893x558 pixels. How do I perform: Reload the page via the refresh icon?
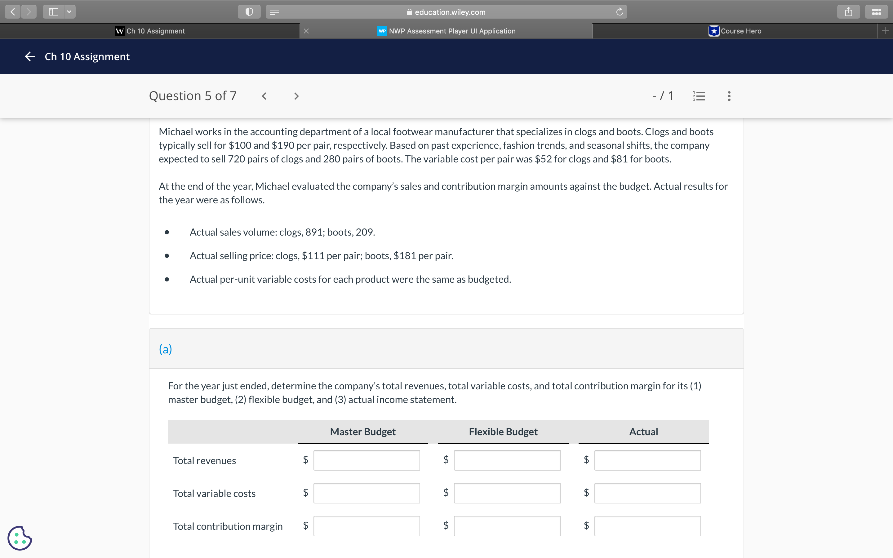[619, 11]
